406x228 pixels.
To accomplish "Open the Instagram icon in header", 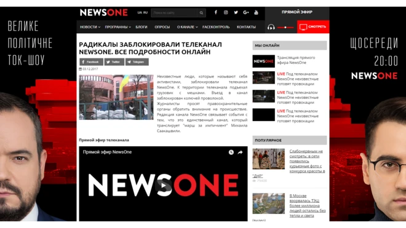I will click(226, 12).
